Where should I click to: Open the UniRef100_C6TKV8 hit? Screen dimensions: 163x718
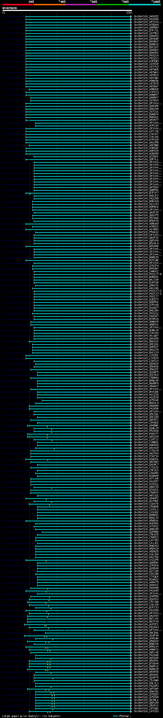(x=146, y=64)
